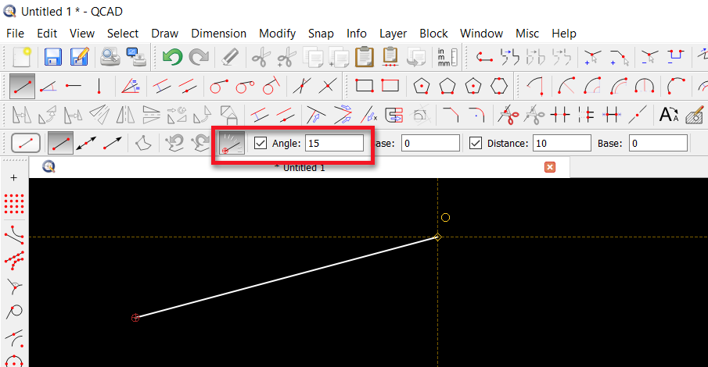The height and width of the screenshot is (367, 708).
Task: Select the vertical line tool
Action: pos(99,85)
